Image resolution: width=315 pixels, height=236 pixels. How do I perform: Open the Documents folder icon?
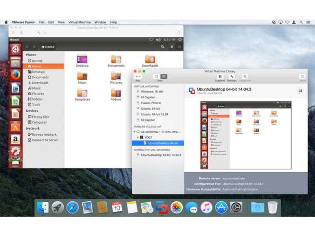[116, 61]
